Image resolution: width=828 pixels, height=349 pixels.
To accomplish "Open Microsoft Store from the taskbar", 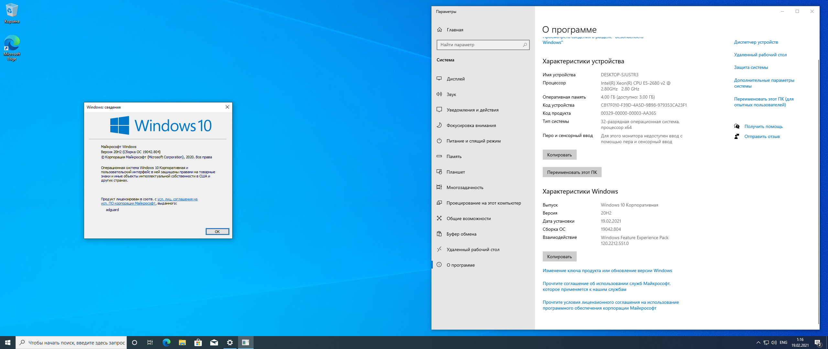I will pyautogui.click(x=198, y=343).
